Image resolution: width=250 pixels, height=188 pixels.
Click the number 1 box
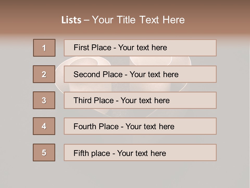44,48
